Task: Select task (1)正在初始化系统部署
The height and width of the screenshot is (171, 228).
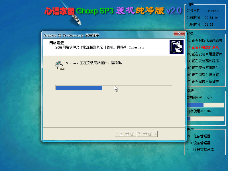Action: pyautogui.click(x=205, y=40)
